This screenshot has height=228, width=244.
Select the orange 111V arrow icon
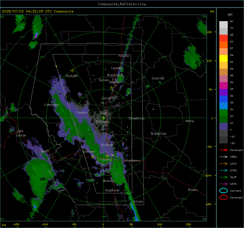(x=223, y=163)
